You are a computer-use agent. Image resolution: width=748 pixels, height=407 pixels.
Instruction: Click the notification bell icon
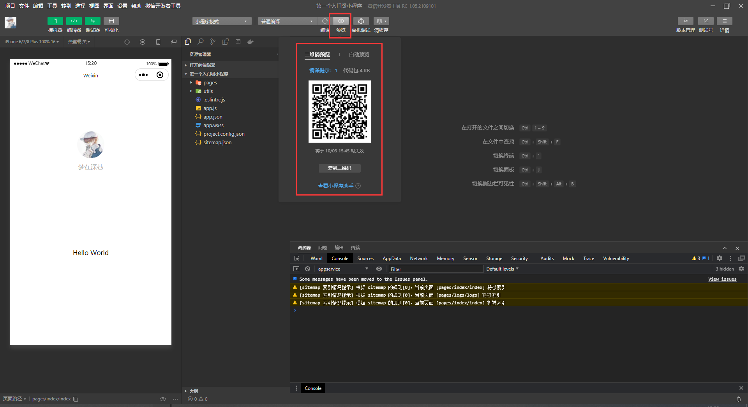[x=738, y=399]
